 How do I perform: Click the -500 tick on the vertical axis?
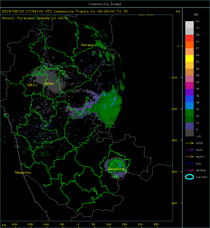[174, 203]
